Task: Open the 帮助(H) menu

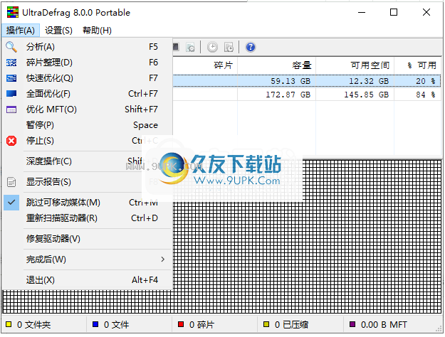Action: (97, 31)
